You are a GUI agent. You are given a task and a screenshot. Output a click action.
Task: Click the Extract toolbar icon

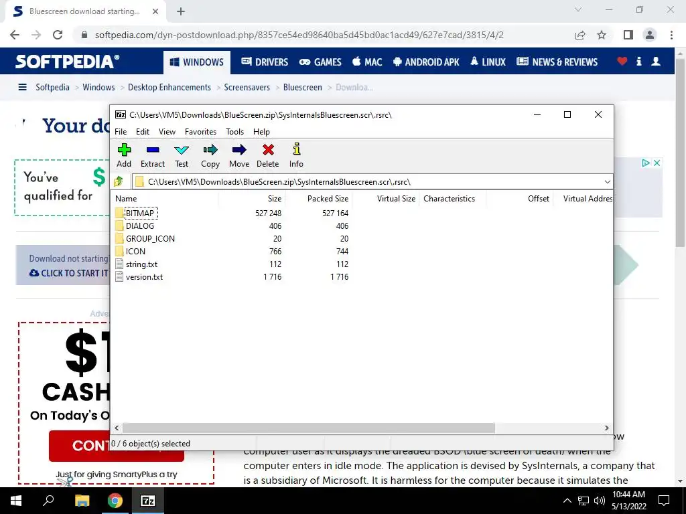point(153,155)
